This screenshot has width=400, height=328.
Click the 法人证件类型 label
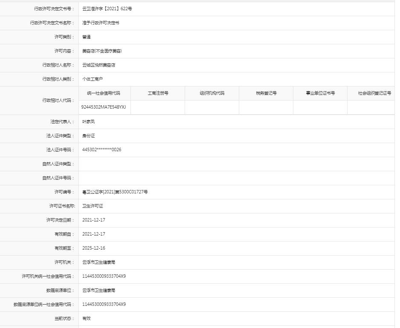(60, 135)
